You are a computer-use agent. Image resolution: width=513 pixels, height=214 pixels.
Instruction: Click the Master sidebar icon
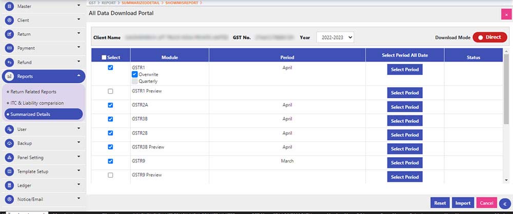tap(9, 6)
